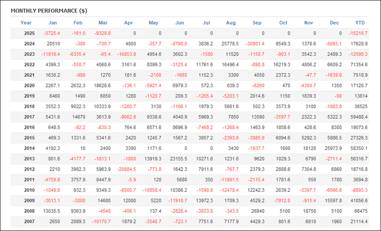381x231 pixels.
Task: Click Jun 2013 value 23155.5
Action: [x=179, y=159]
